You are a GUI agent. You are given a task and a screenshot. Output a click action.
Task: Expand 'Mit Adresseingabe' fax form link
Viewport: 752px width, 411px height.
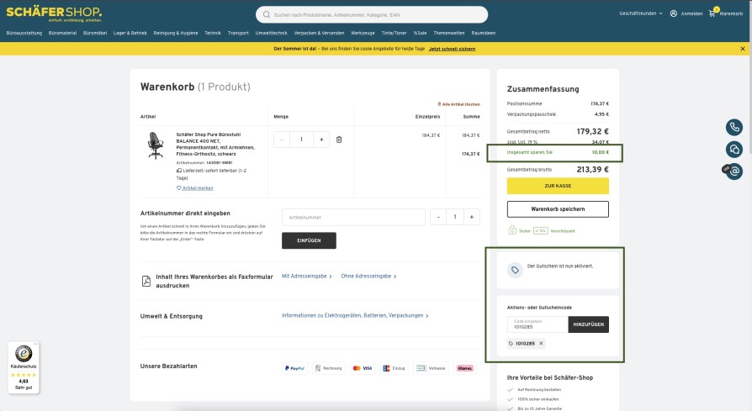(x=306, y=276)
